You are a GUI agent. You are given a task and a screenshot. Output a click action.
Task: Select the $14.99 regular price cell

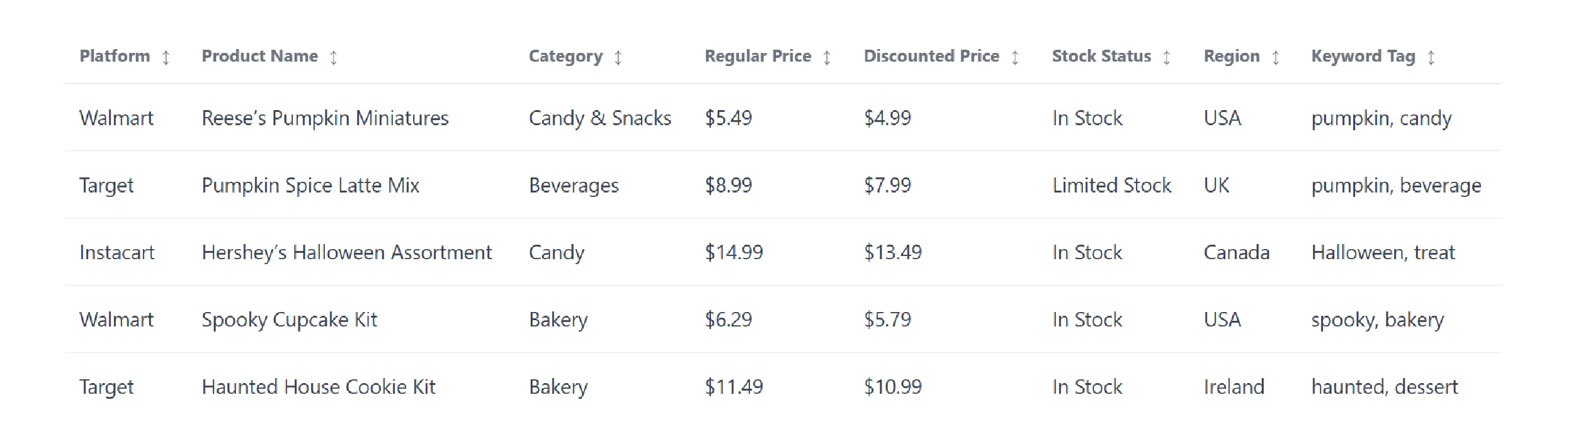pos(734,253)
